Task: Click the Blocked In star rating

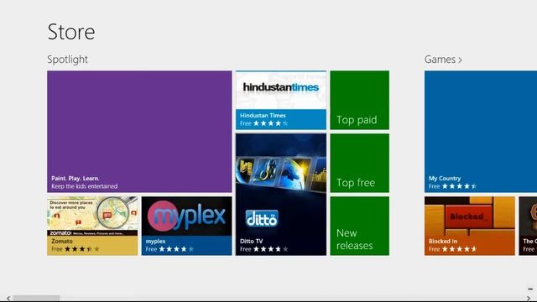Action: coord(459,249)
